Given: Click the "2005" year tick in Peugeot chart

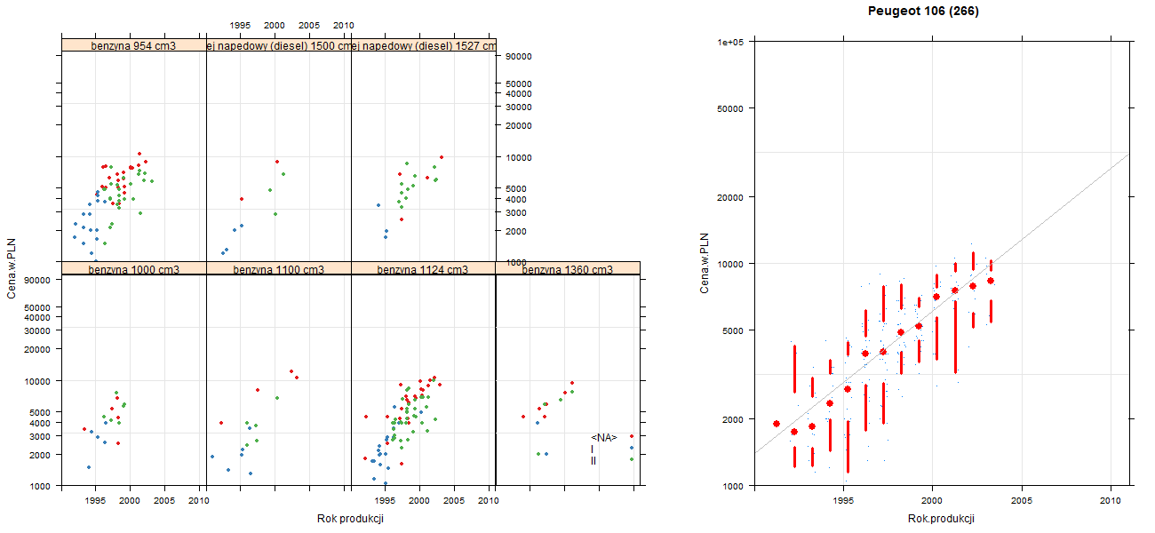Looking at the screenshot, I should pyautogui.click(x=1022, y=502).
